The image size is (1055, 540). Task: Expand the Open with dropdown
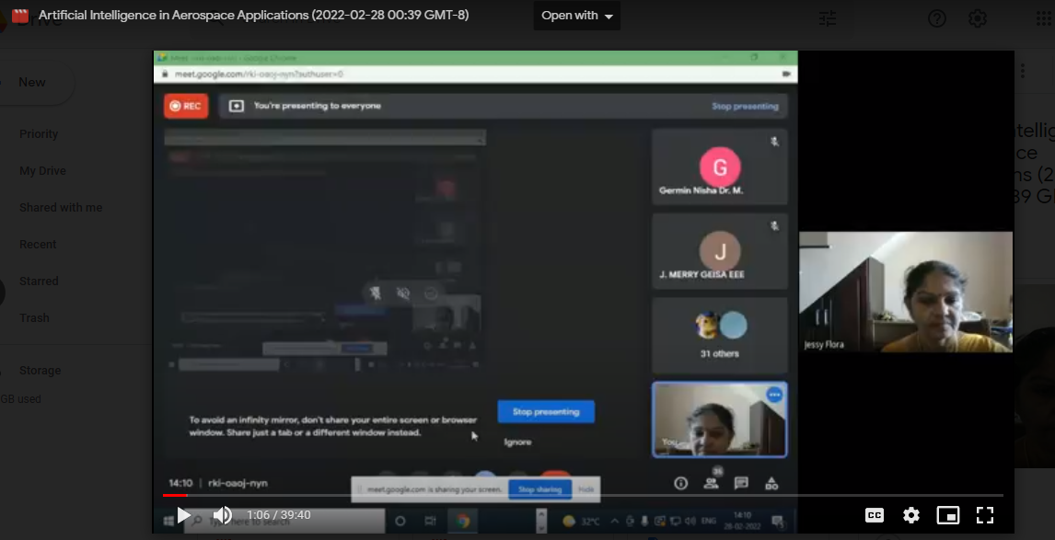[x=577, y=16]
